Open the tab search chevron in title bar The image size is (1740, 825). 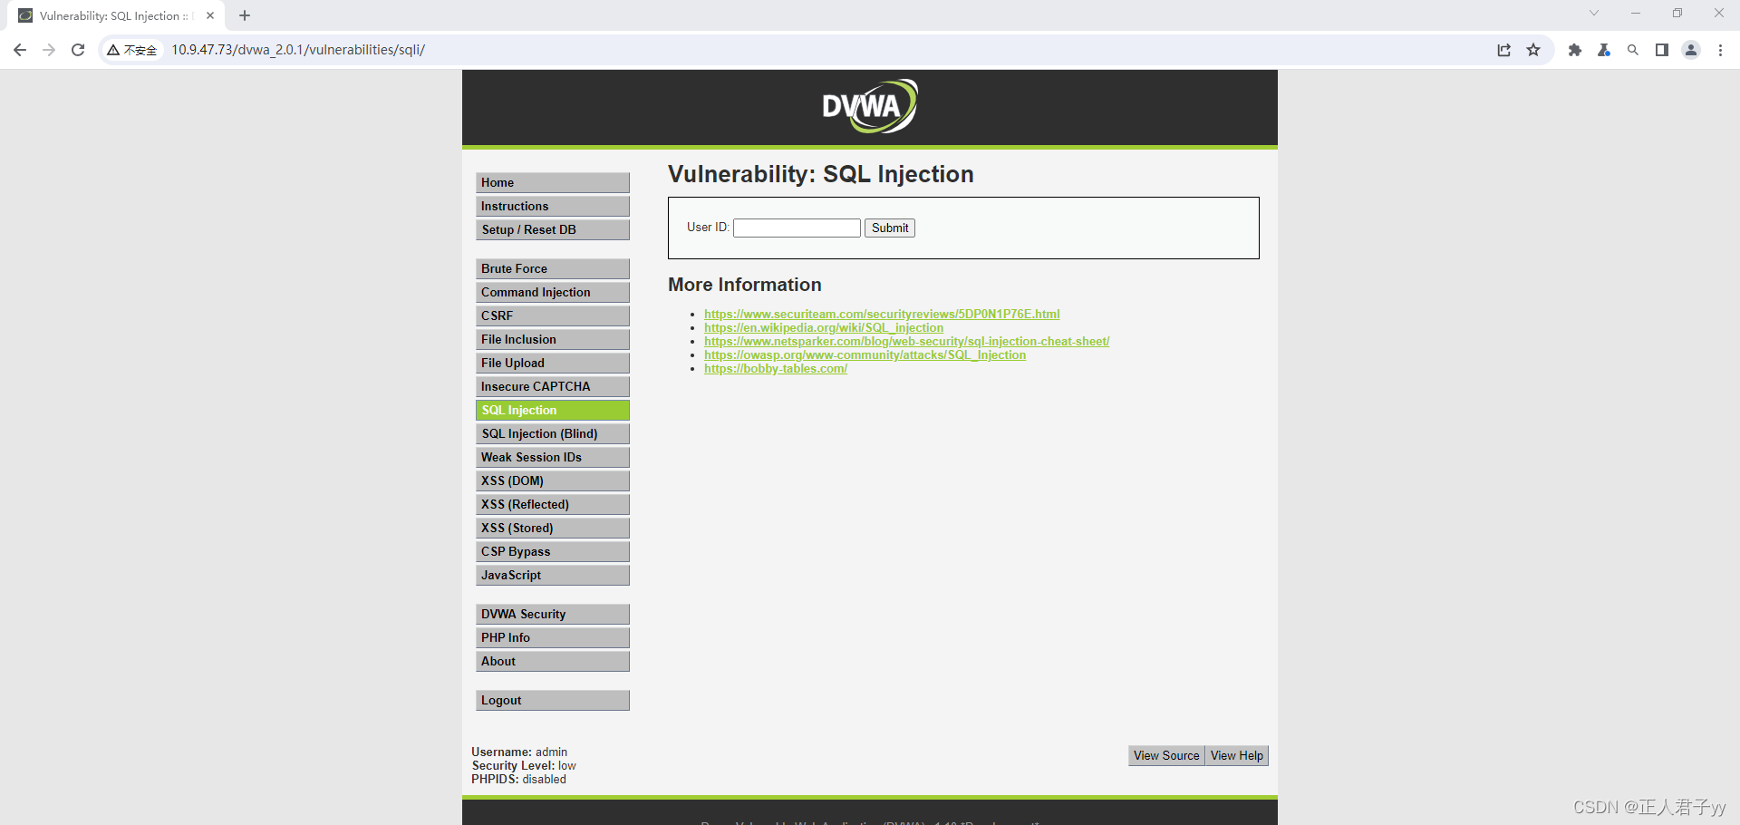click(x=1594, y=13)
